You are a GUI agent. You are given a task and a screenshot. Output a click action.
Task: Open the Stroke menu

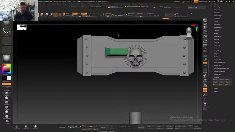pos(109,4)
